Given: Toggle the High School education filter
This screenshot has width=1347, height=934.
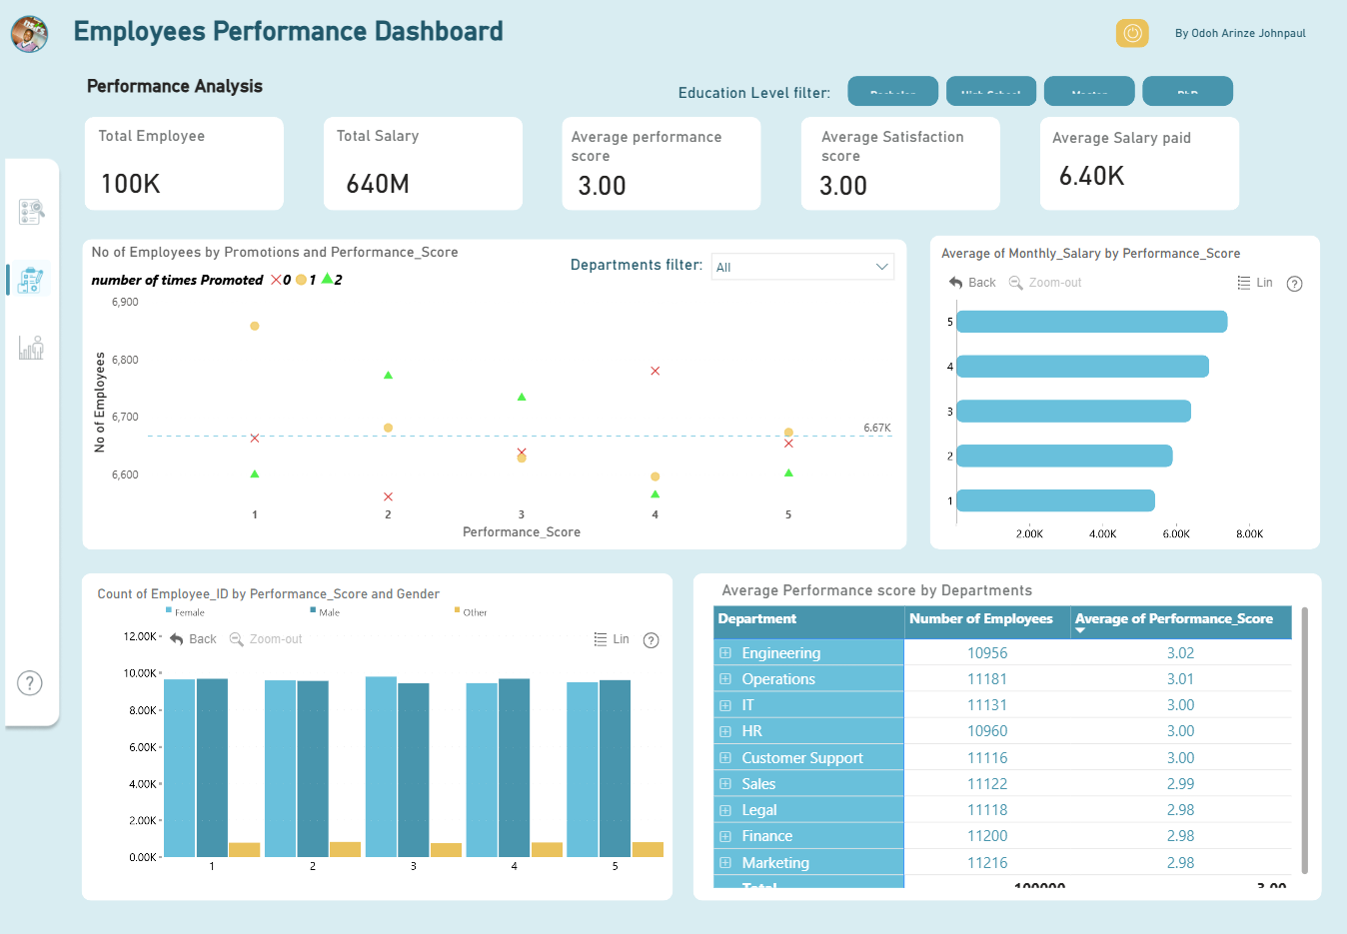Looking at the screenshot, I should coord(991,91).
